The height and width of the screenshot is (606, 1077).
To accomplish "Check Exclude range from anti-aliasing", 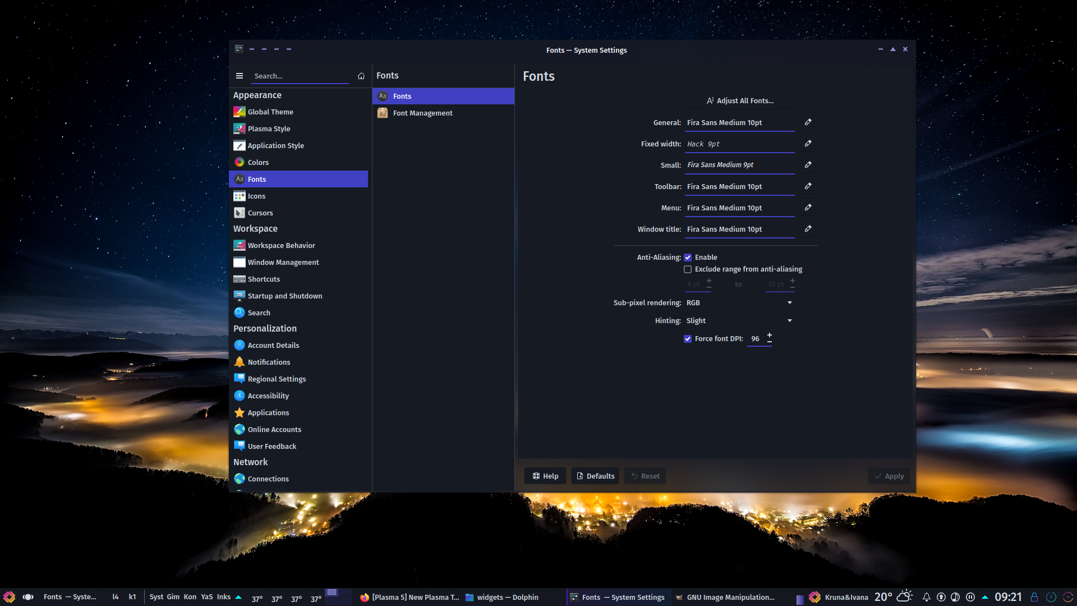I will (x=688, y=269).
